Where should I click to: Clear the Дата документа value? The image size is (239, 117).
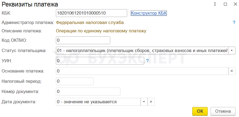coord(151,102)
